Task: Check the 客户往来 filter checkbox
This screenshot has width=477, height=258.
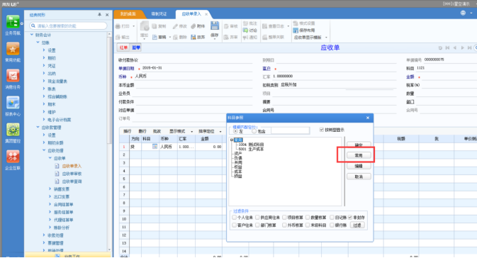Action: (234, 225)
